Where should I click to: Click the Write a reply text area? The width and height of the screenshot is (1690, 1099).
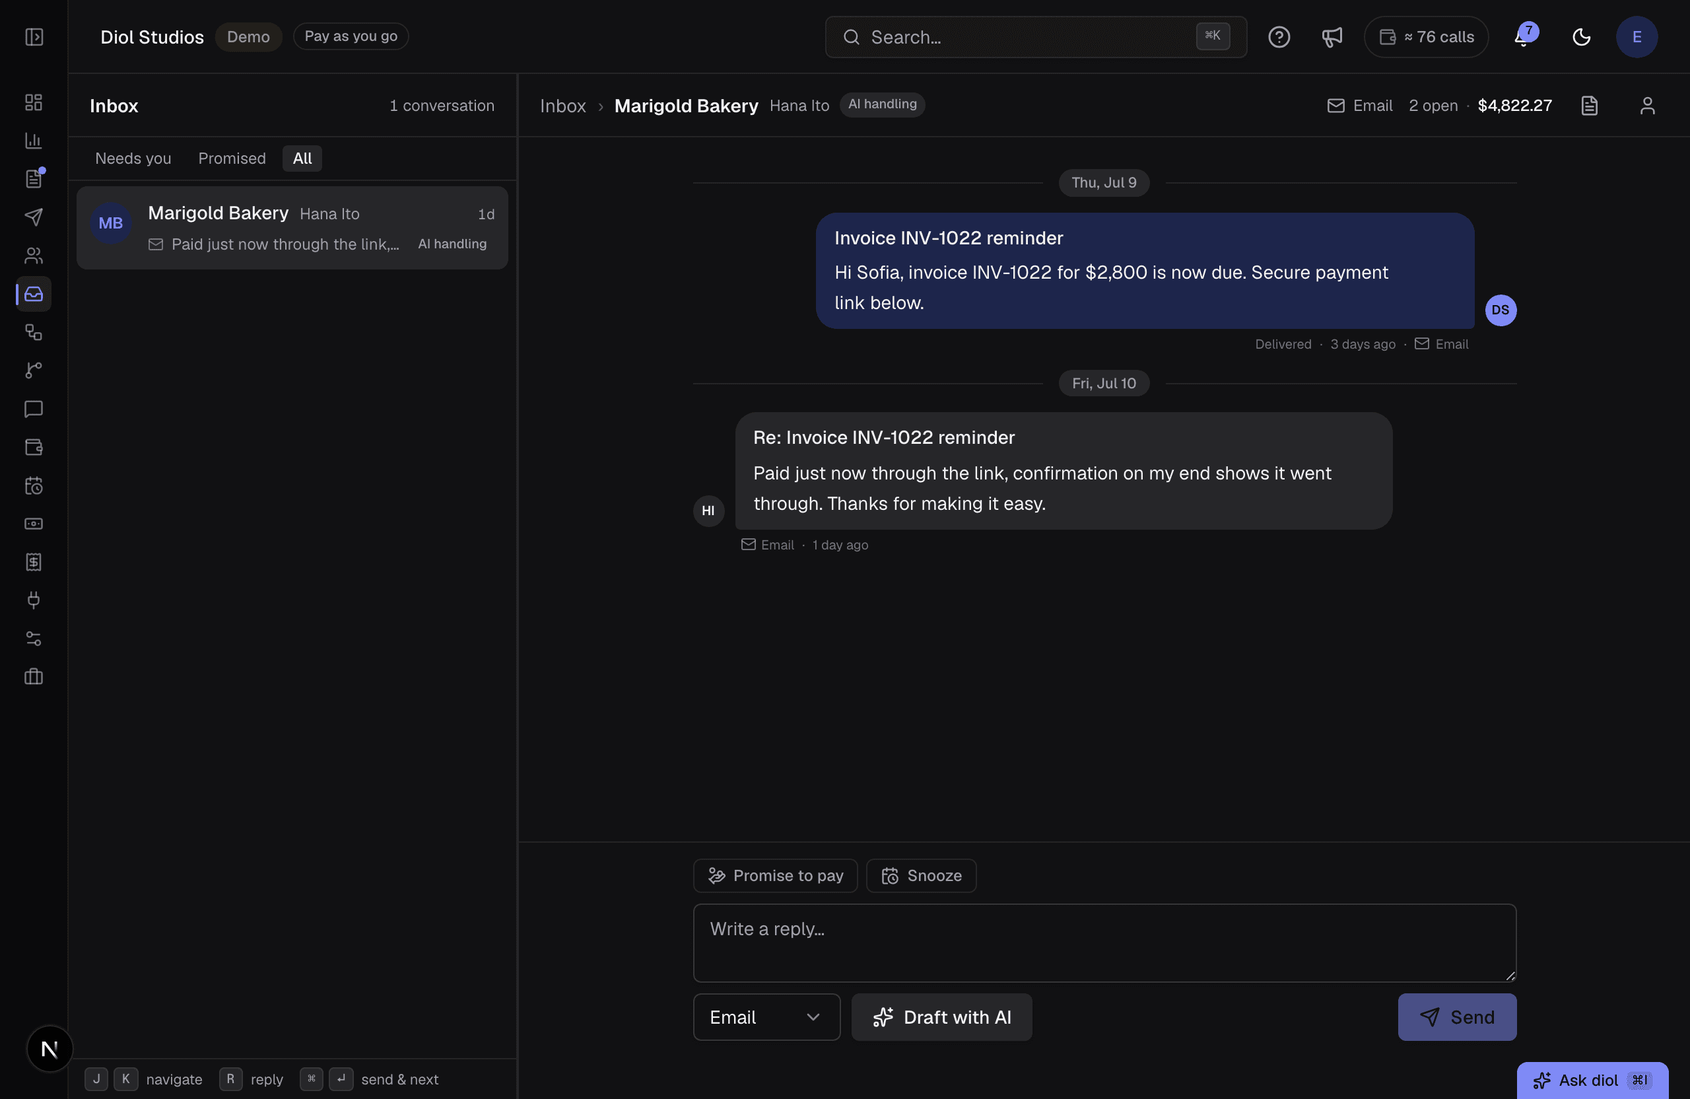coord(1105,943)
